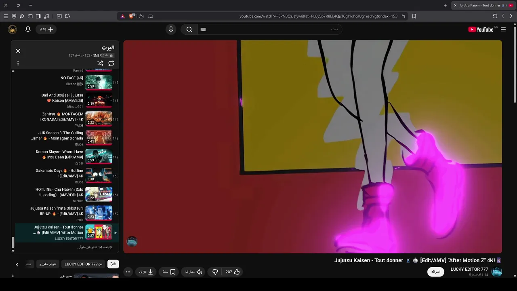The image size is (517, 291).
Task: Click the YouTube search magnifier button
Action: pos(189,29)
